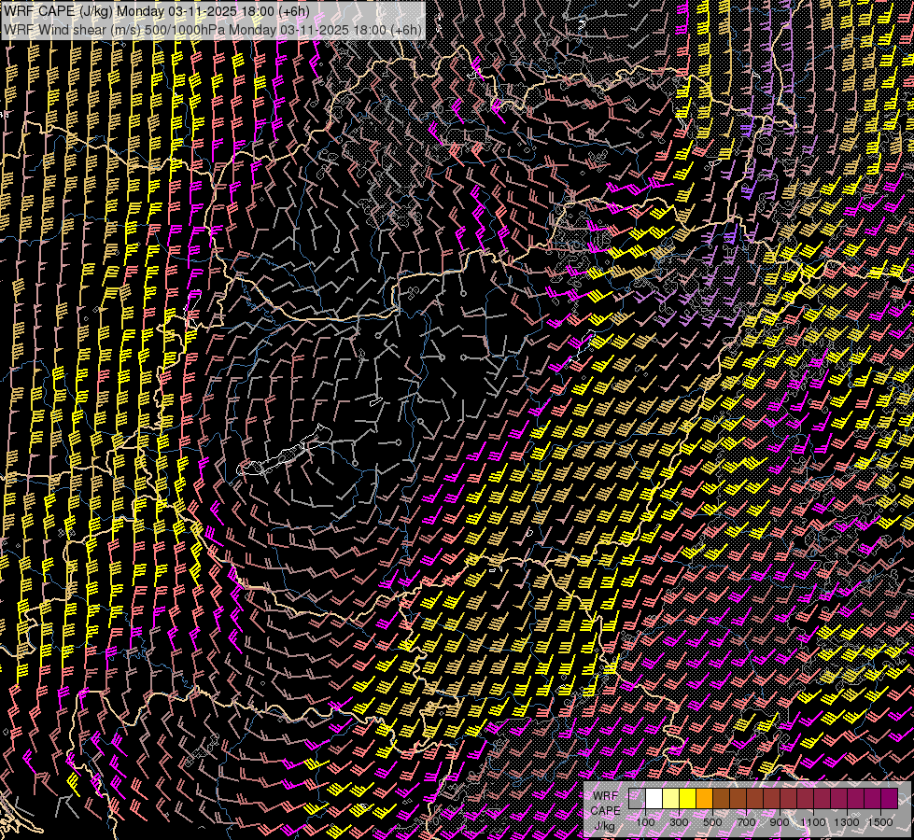Click the WRF Wind shear title line
The height and width of the screenshot is (840, 914).
pos(213,29)
